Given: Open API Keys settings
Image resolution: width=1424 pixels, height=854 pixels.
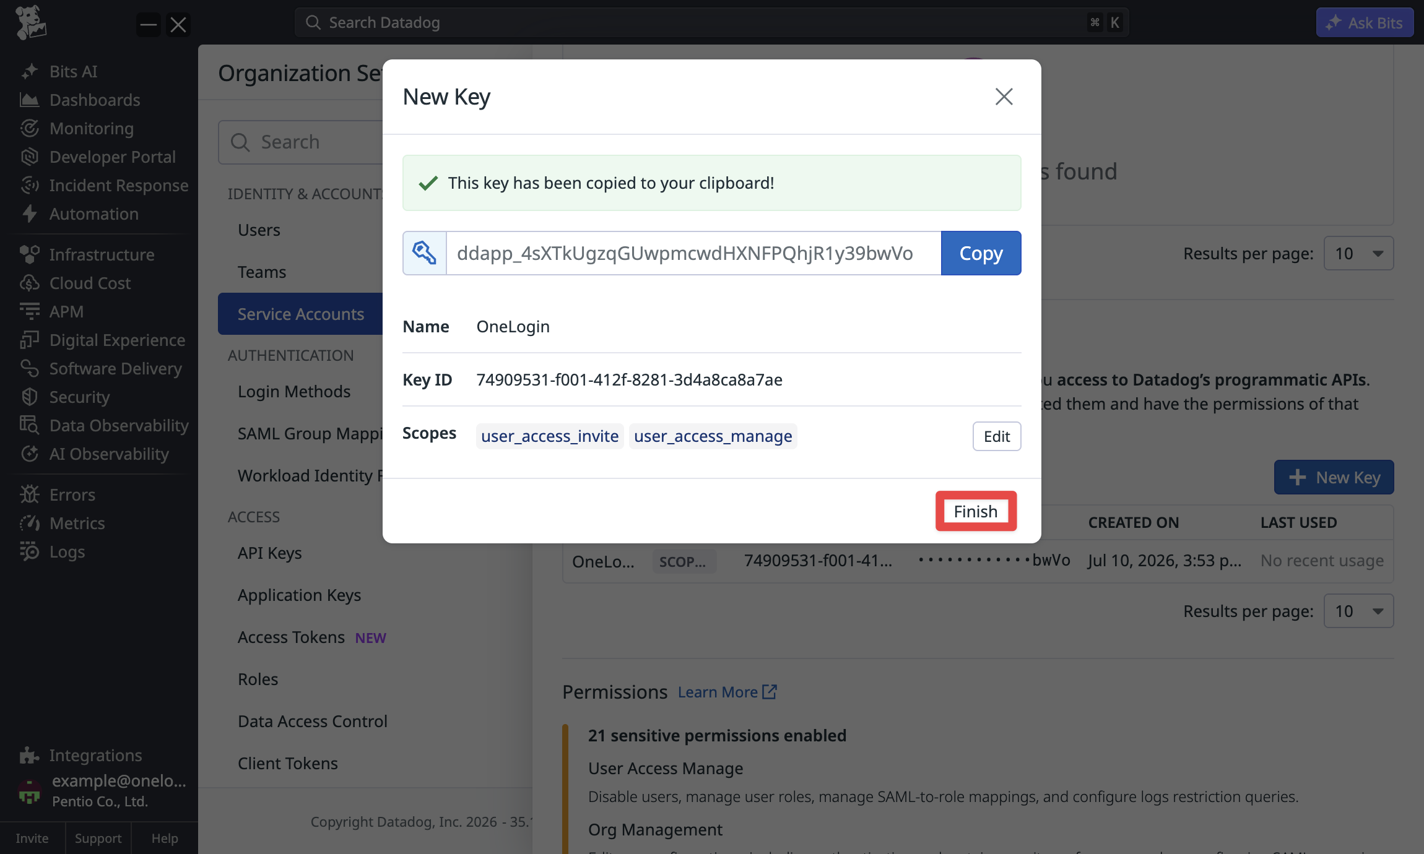Looking at the screenshot, I should (270, 553).
